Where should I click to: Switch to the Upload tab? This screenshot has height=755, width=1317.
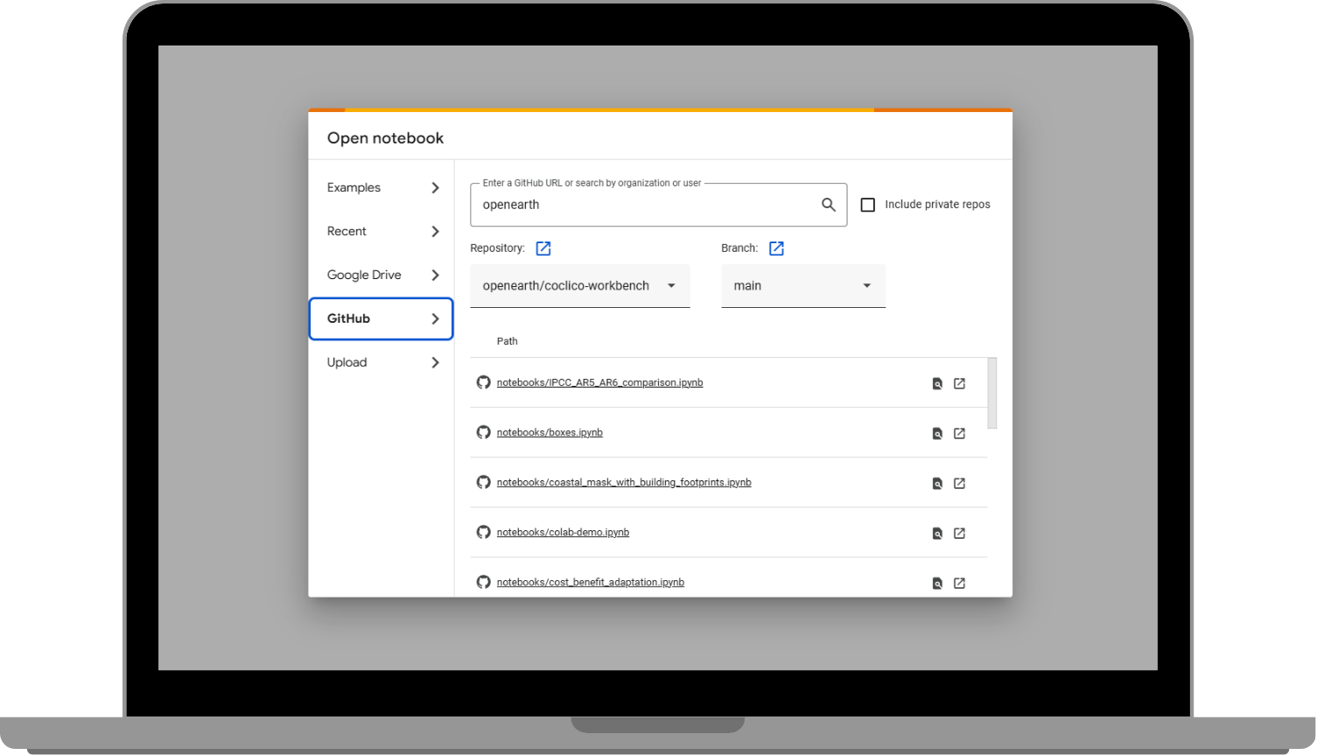coord(382,362)
